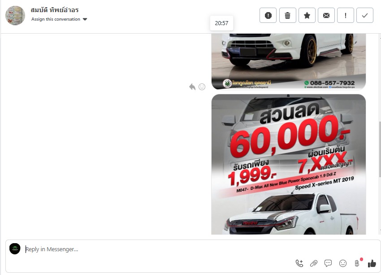Click Assign this conversation label
The height and width of the screenshot is (275, 381).
pos(56,19)
